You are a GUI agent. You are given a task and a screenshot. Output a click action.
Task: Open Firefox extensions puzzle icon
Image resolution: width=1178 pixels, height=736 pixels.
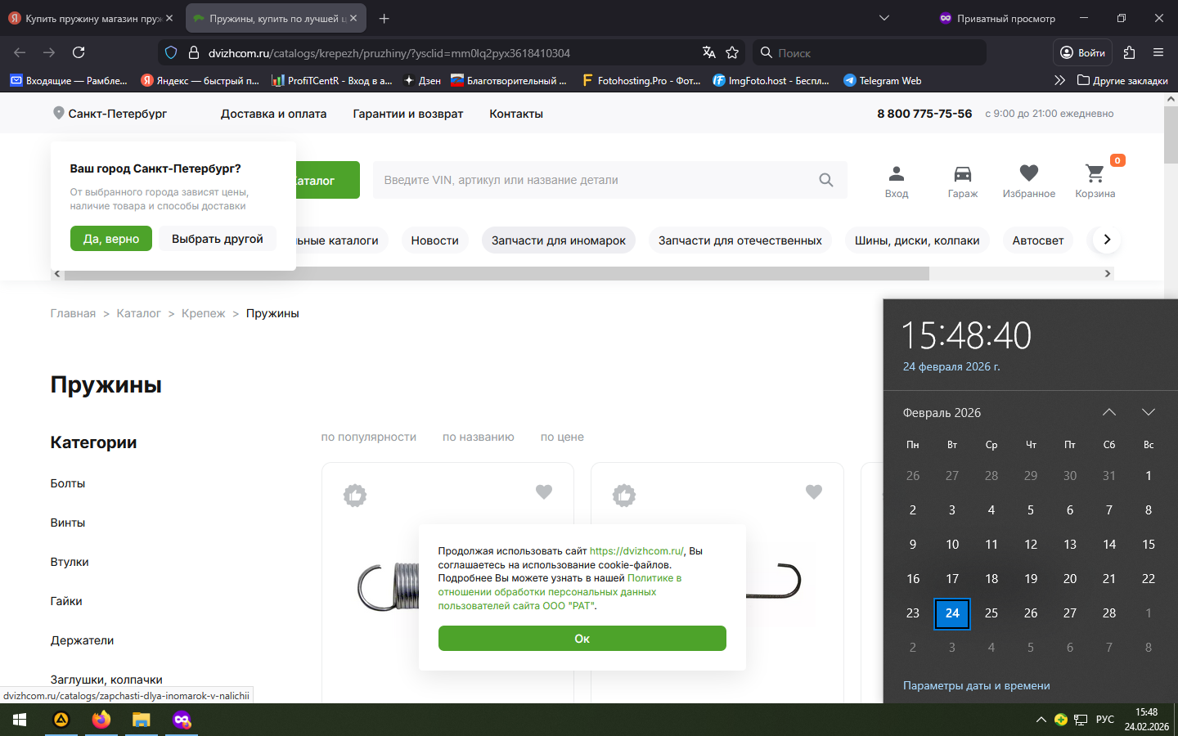point(1129,52)
